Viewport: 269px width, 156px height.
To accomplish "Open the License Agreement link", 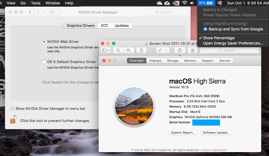I will click(213, 150).
